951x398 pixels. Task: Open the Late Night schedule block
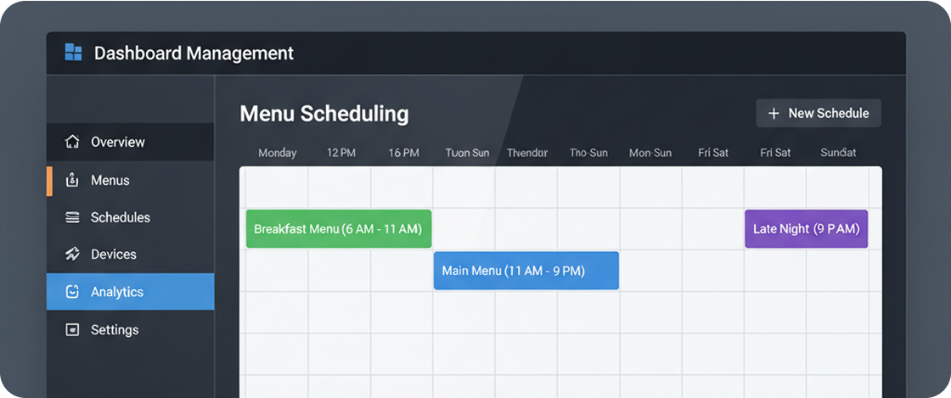[x=806, y=229]
